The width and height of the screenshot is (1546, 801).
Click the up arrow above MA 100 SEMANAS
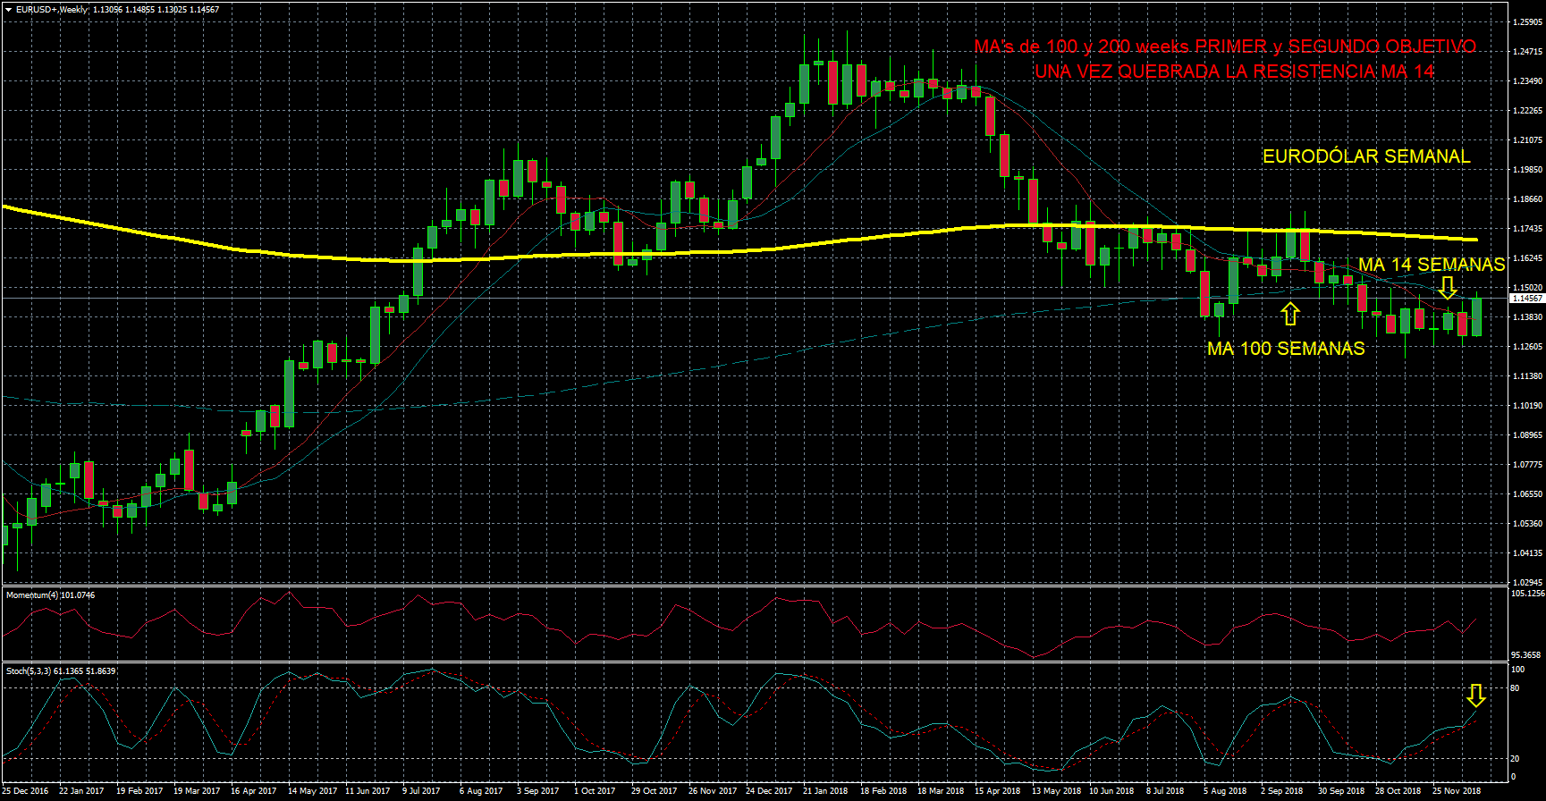(x=1289, y=314)
